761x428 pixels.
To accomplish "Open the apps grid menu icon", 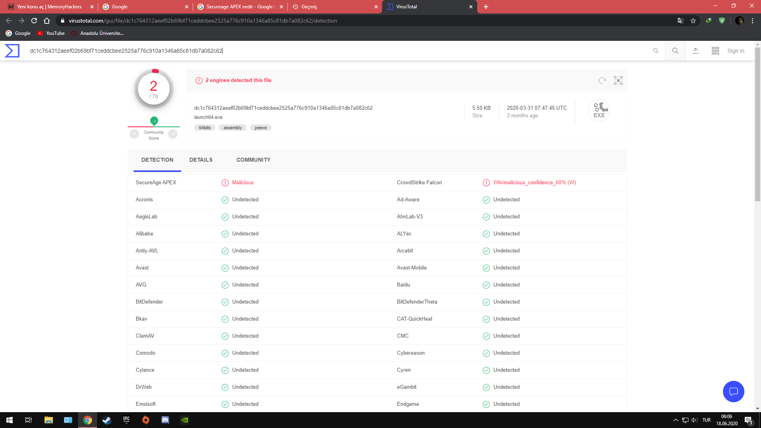I will pyautogui.click(x=715, y=51).
